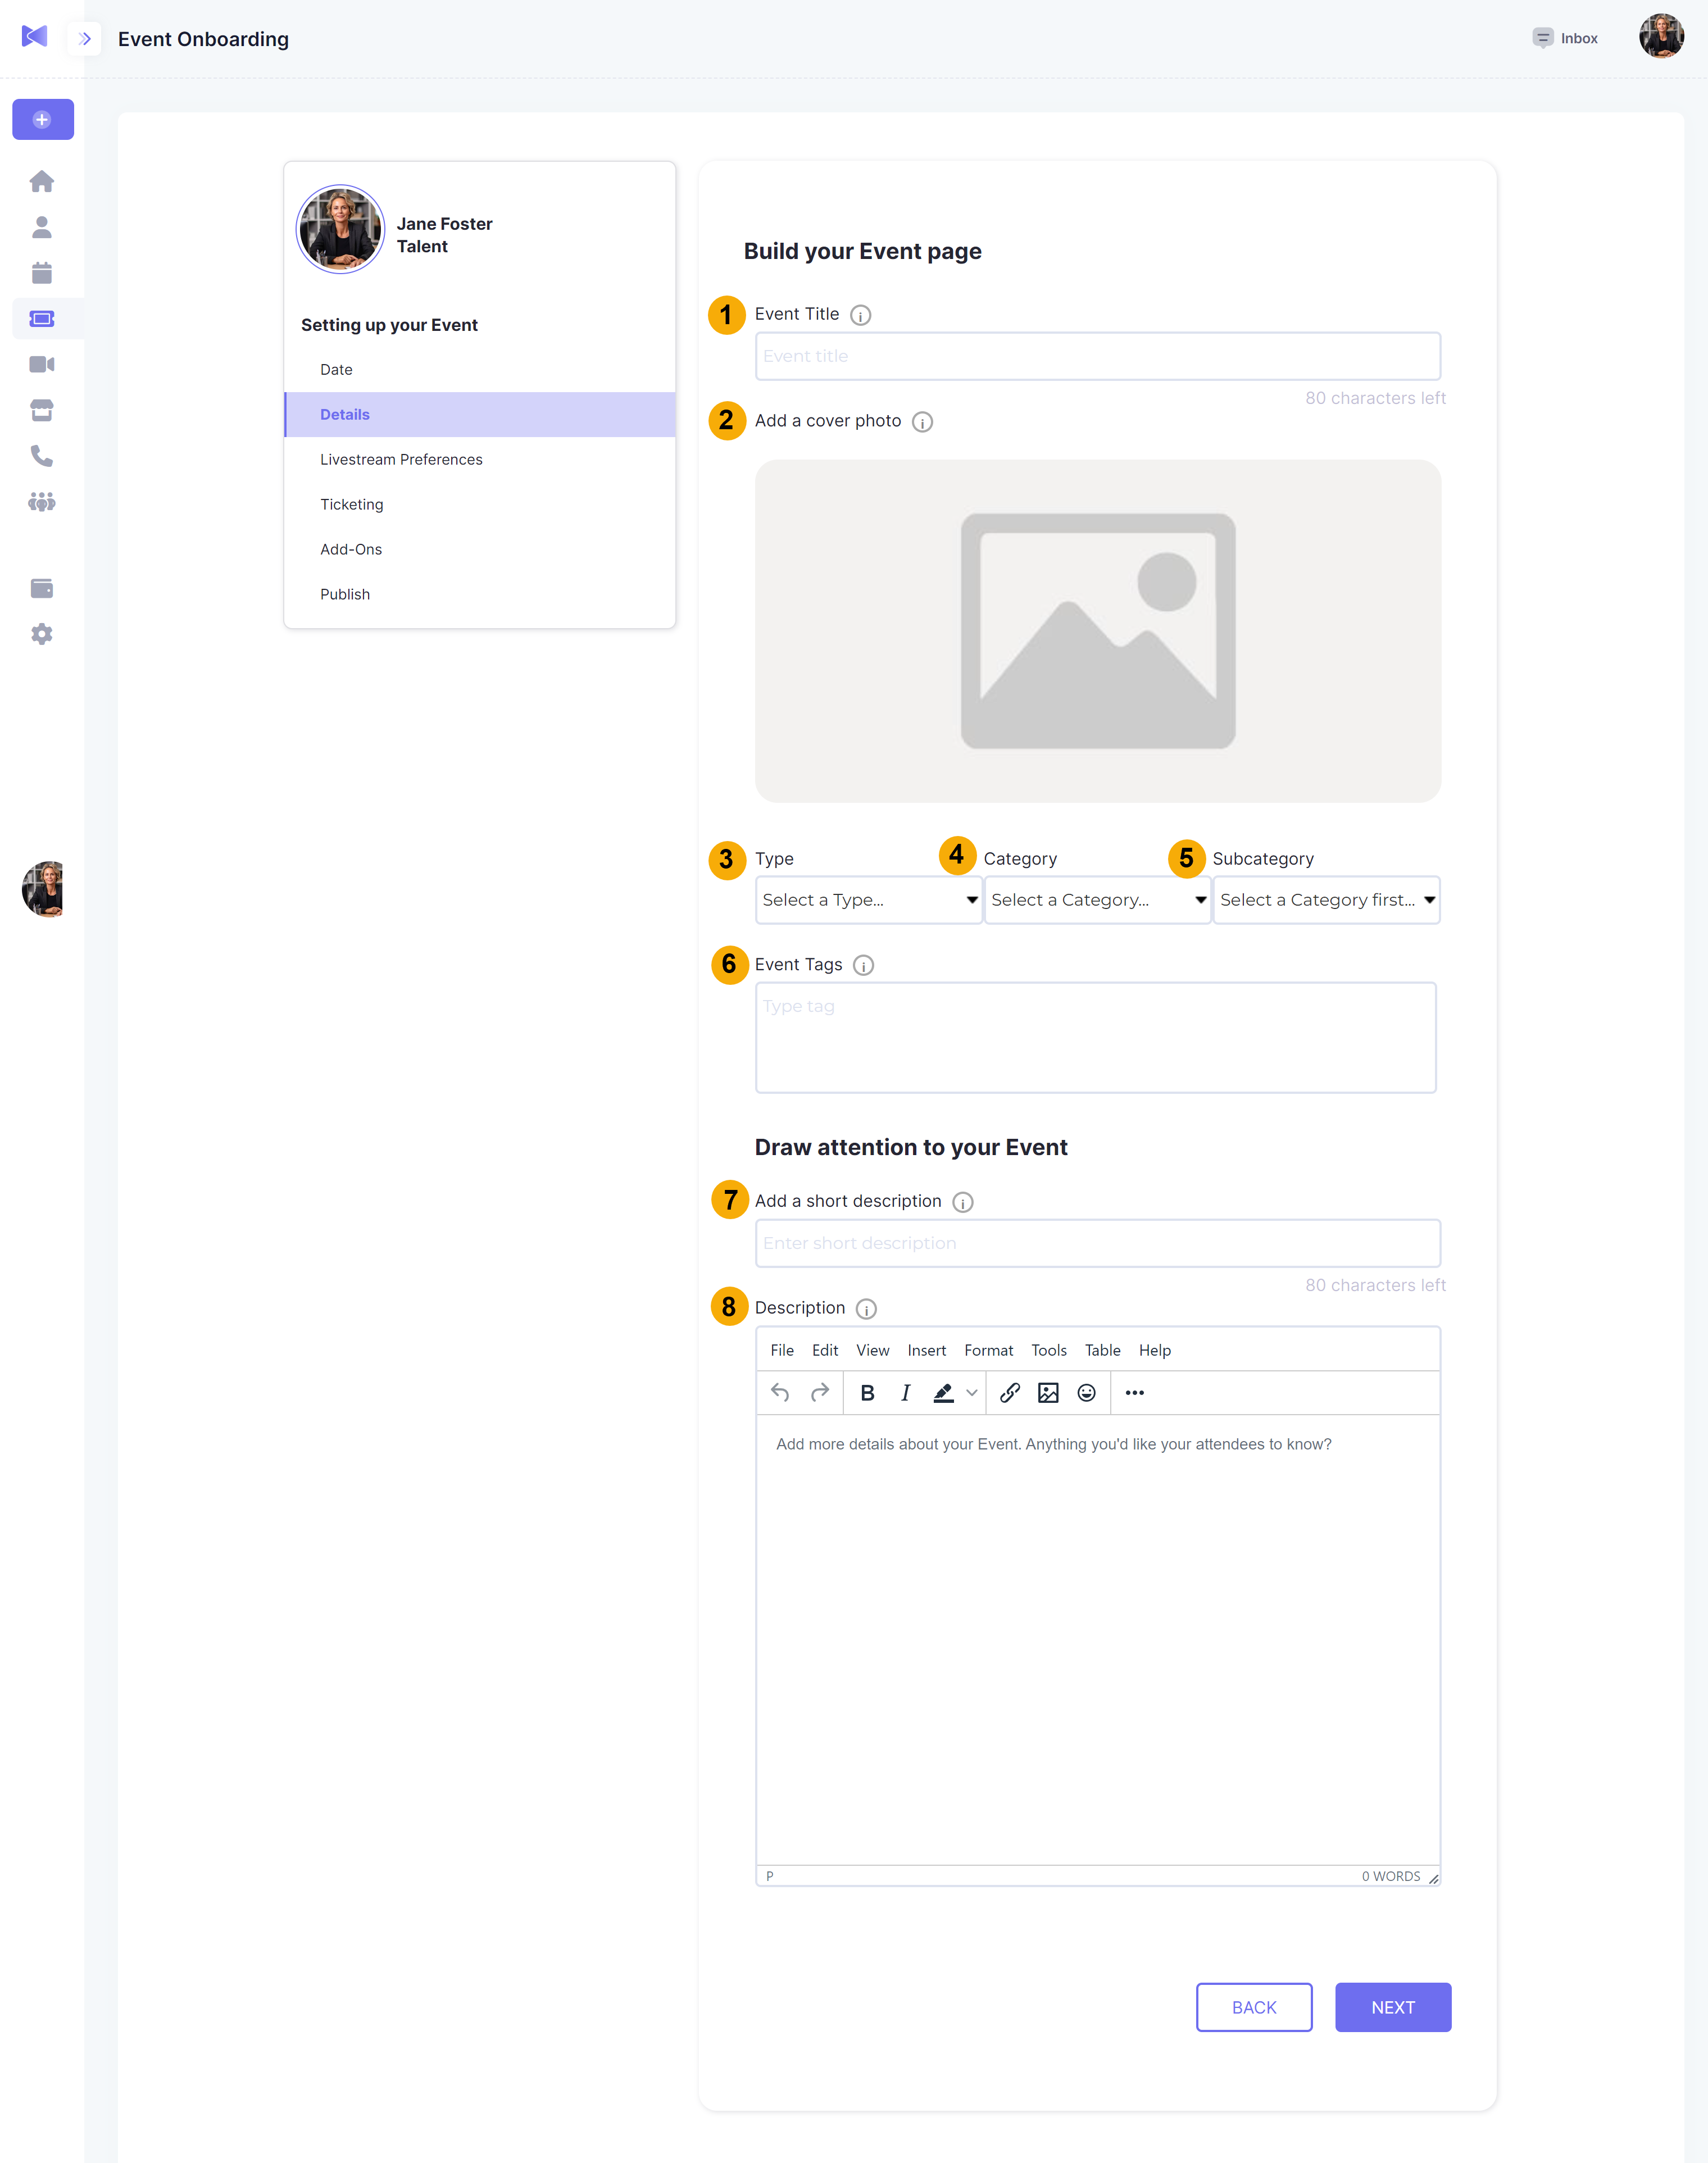Click the cover photo placeholder to upload
The width and height of the screenshot is (1708, 2163).
pyautogui.click(x=1097, y=631)
